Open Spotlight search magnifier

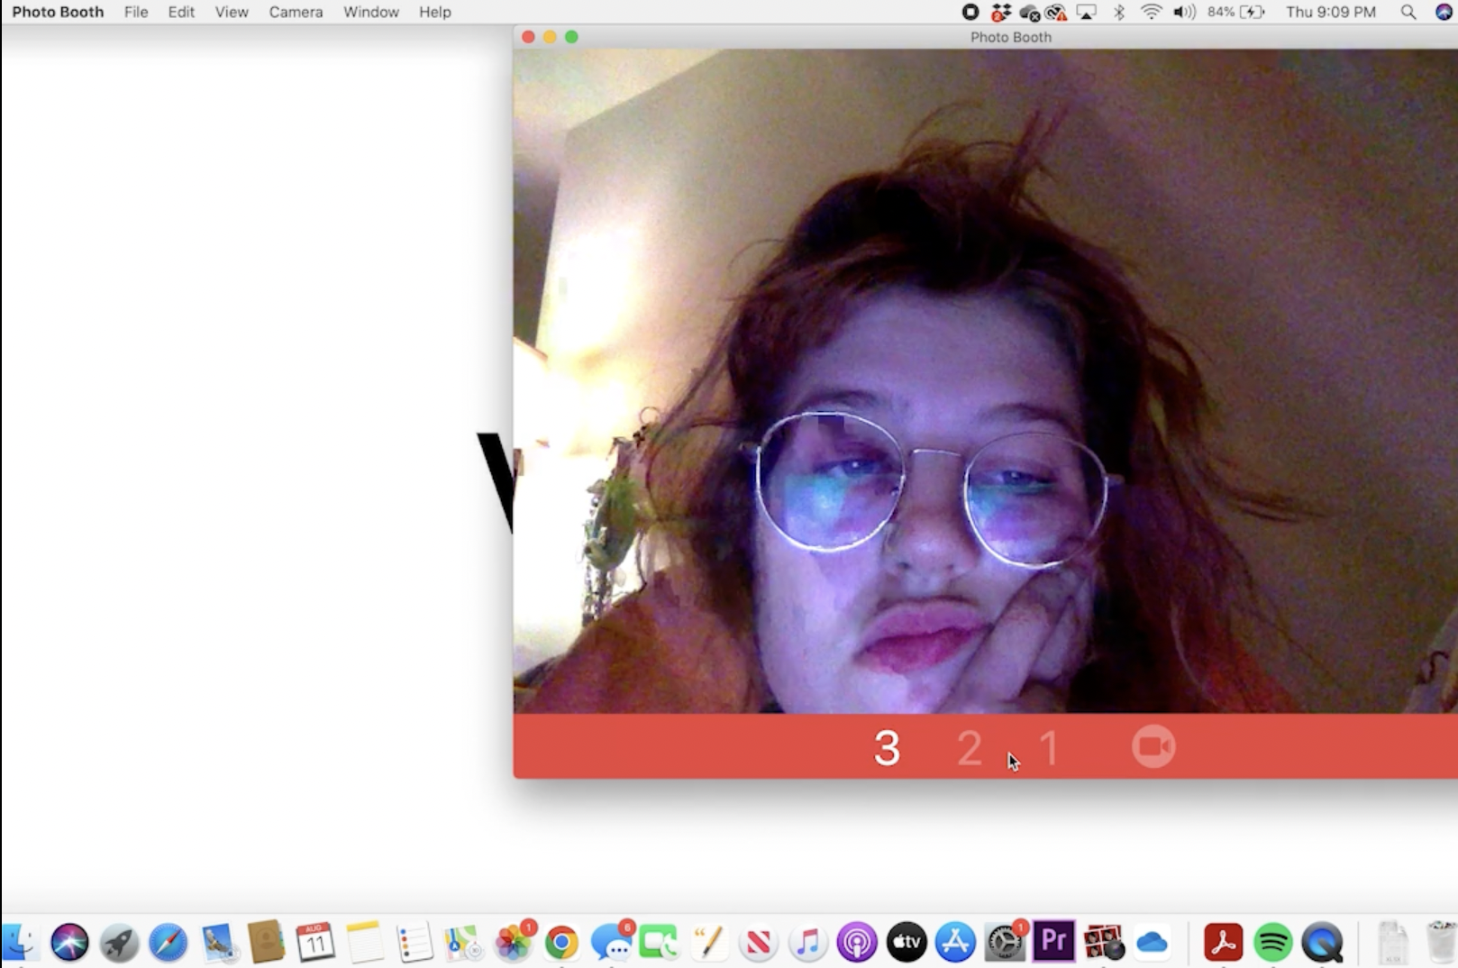tap(1408, 12)
